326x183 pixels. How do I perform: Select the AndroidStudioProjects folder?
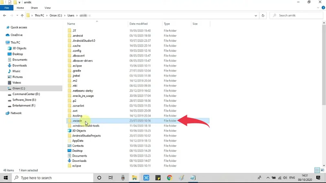point(86,136)
